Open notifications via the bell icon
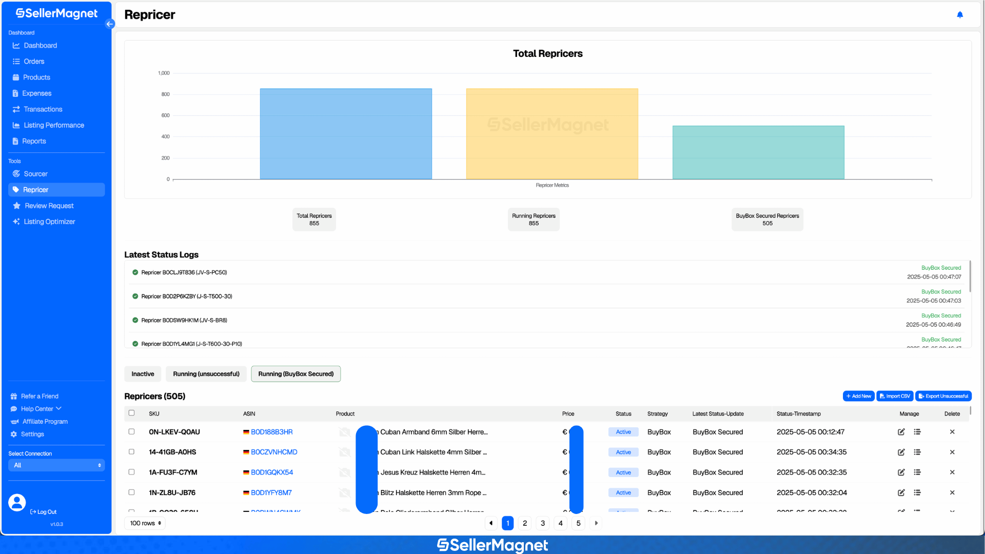This screenshot has height=554, width=985. (960, 15)
